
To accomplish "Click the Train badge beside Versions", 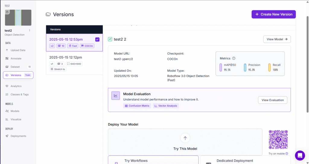I will [x=27, y=75].
